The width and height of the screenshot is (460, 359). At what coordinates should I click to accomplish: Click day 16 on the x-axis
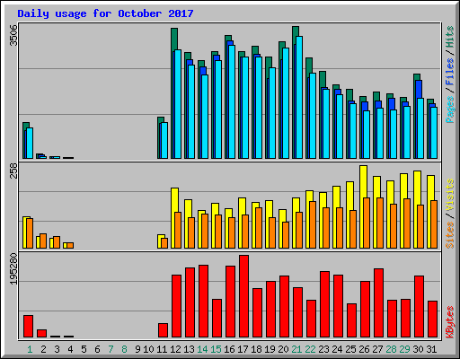point(229,349)
